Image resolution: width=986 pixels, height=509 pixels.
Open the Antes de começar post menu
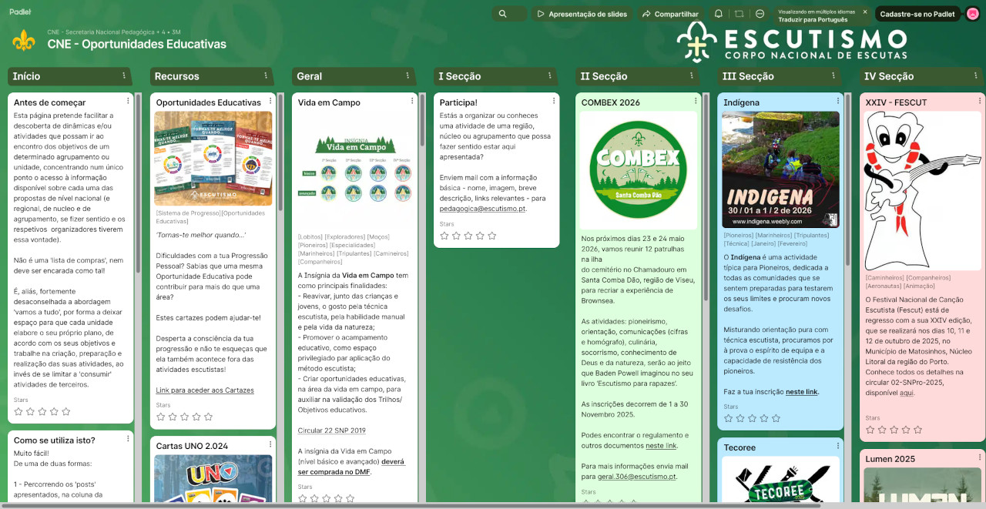(x=127, y=101)
